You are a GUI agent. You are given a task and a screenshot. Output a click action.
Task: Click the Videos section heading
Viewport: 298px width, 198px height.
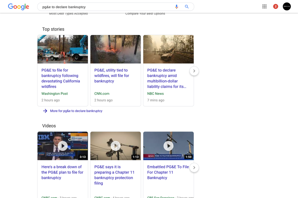(x=49, y=126)
